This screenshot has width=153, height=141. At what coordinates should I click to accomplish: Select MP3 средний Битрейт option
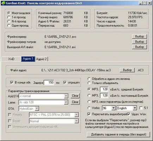tap(89, 89)
